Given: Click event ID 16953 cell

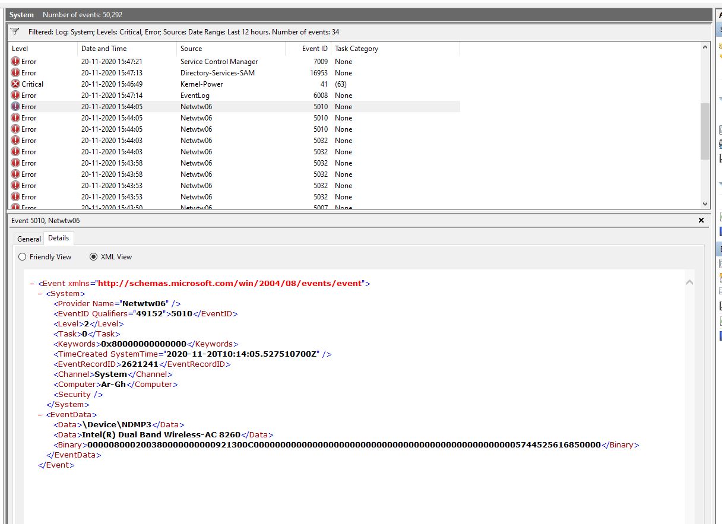Looking at the screenshot, I should pos(319,73).
